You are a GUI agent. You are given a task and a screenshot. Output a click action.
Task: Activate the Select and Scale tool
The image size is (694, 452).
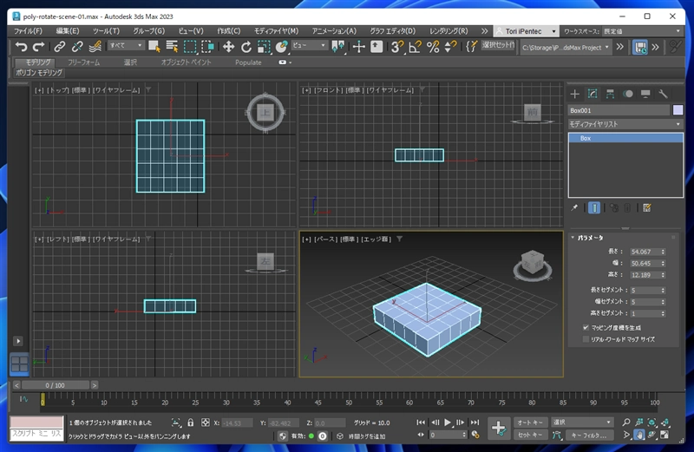(264, 47)
